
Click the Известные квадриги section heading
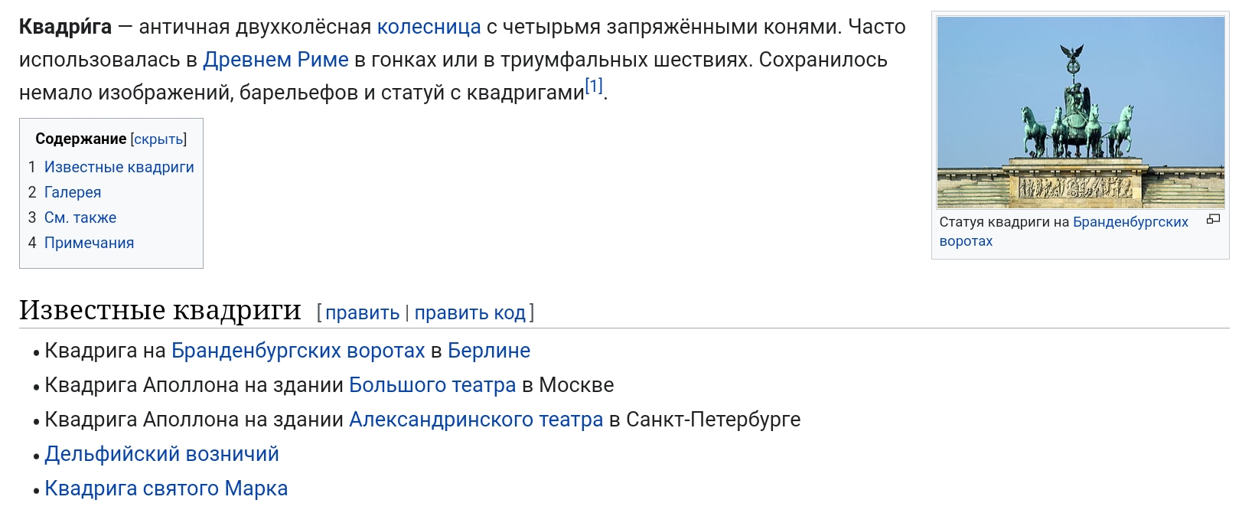[160, 310]
